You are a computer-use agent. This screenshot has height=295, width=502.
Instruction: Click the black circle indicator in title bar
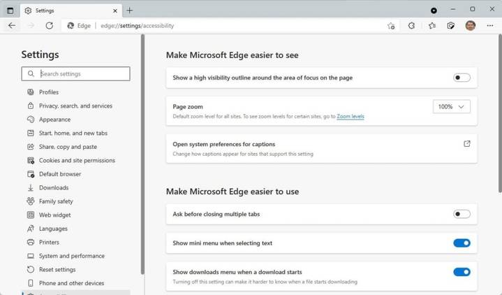pos(434,10)
